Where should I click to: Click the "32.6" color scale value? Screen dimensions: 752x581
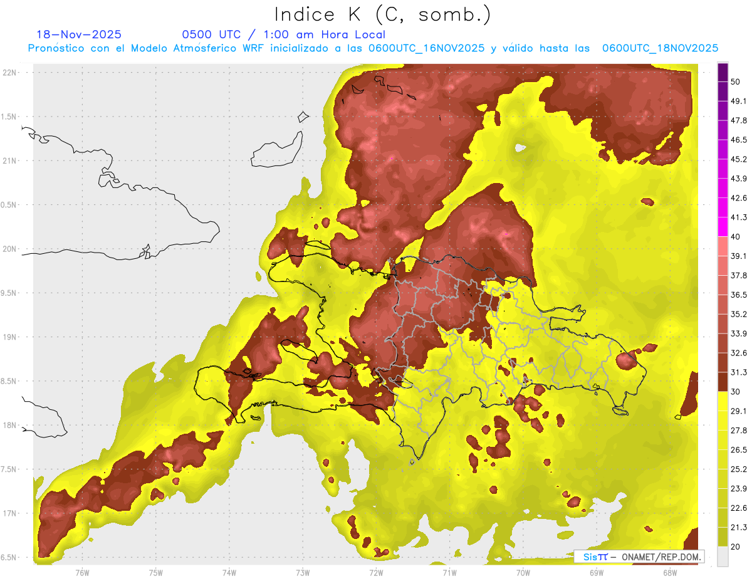(739, 353)
